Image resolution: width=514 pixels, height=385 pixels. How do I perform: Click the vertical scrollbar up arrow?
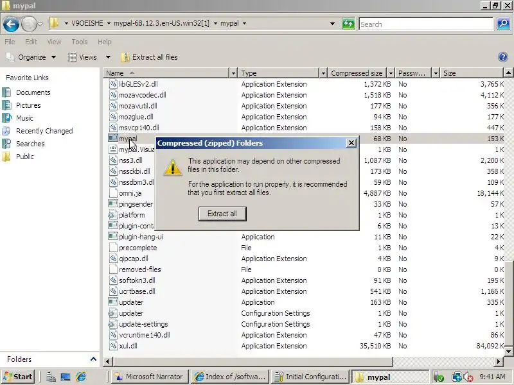[508, 73]
